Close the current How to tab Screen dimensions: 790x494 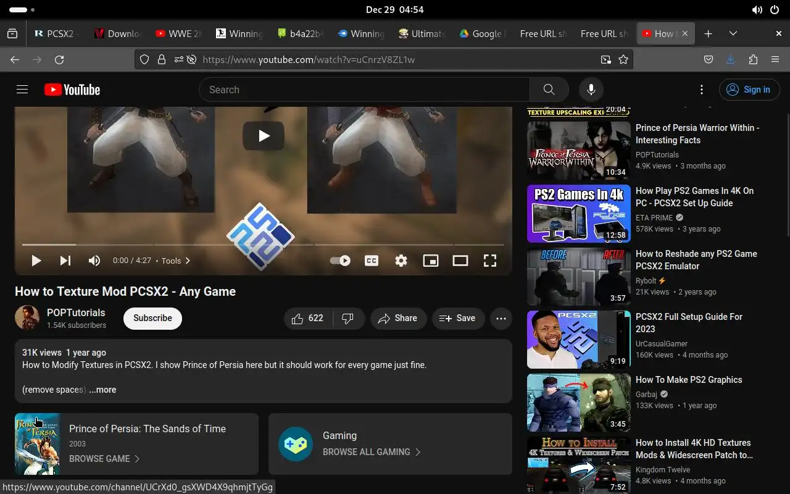(686, 34)
